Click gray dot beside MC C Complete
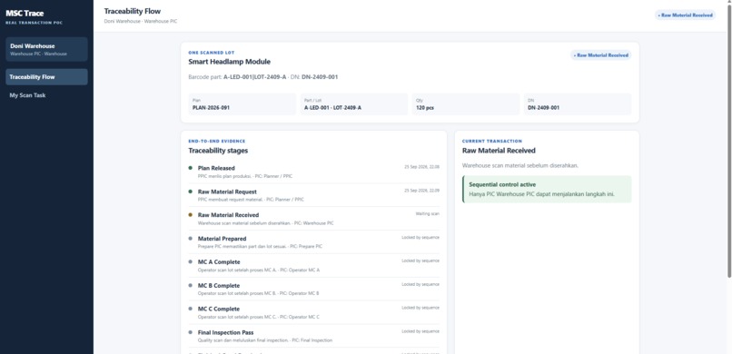The height and width of the screenshot is (354, 732). point(191,309)
